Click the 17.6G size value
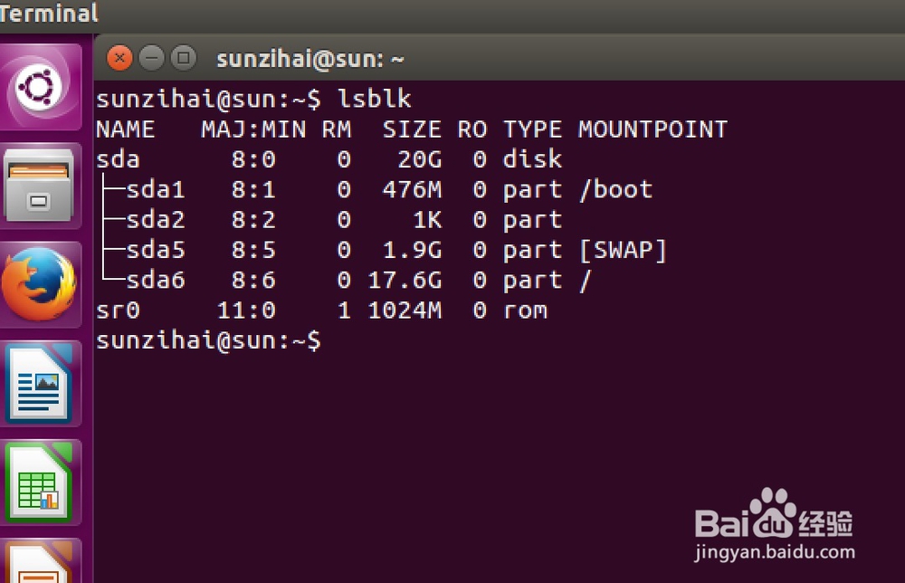905x583 pixels. click(x=405, y=280)
